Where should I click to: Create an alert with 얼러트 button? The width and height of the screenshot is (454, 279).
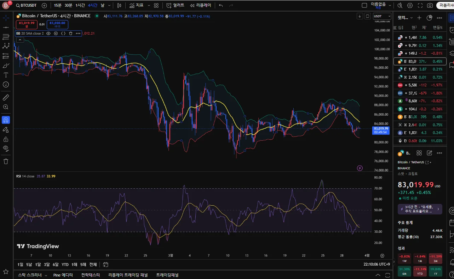pos(175,5)
